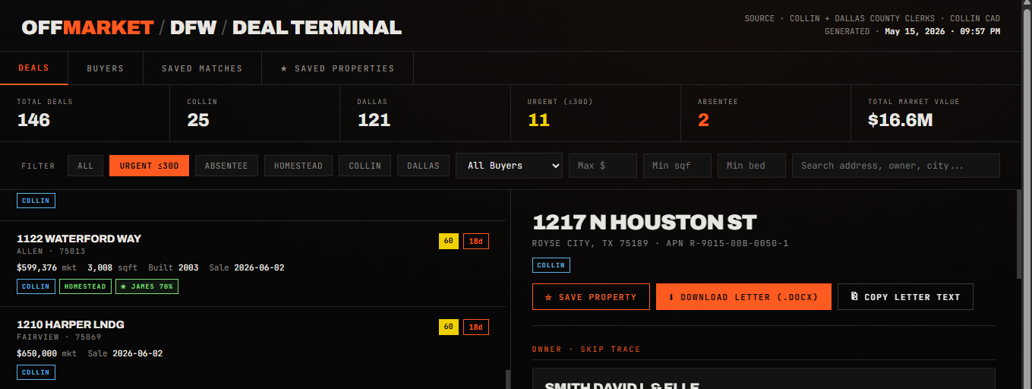The image size is (1032, 389).
Task: Click James 70% match tag
Action: point(147,286)
